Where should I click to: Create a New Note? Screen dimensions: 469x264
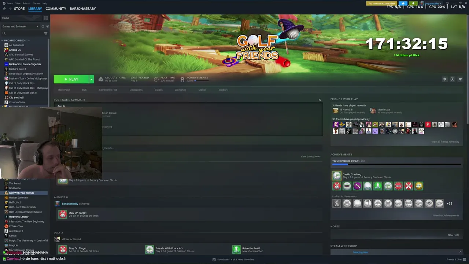click(453, 235)
